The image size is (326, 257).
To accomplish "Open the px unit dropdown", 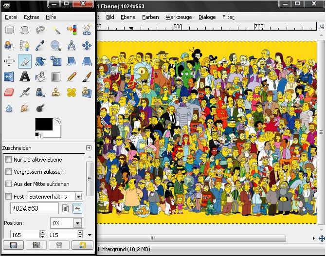I will [77, 223].
